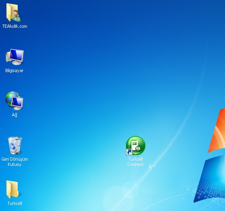Click the "Geri Dönüşüm Kutusu" label text
Screen dimensions: 225x211
pyautogui.click(x=14, y=161)
